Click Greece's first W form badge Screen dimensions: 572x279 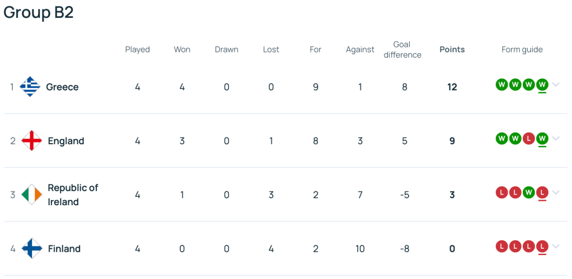coord(501,84)
